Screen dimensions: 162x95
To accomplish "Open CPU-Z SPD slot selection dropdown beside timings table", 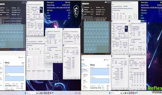I will 131,62.
